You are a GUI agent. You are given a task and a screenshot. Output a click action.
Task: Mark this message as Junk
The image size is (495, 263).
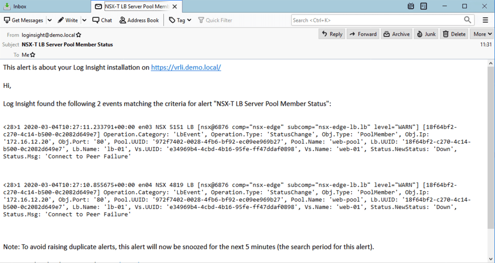[426, 34]
